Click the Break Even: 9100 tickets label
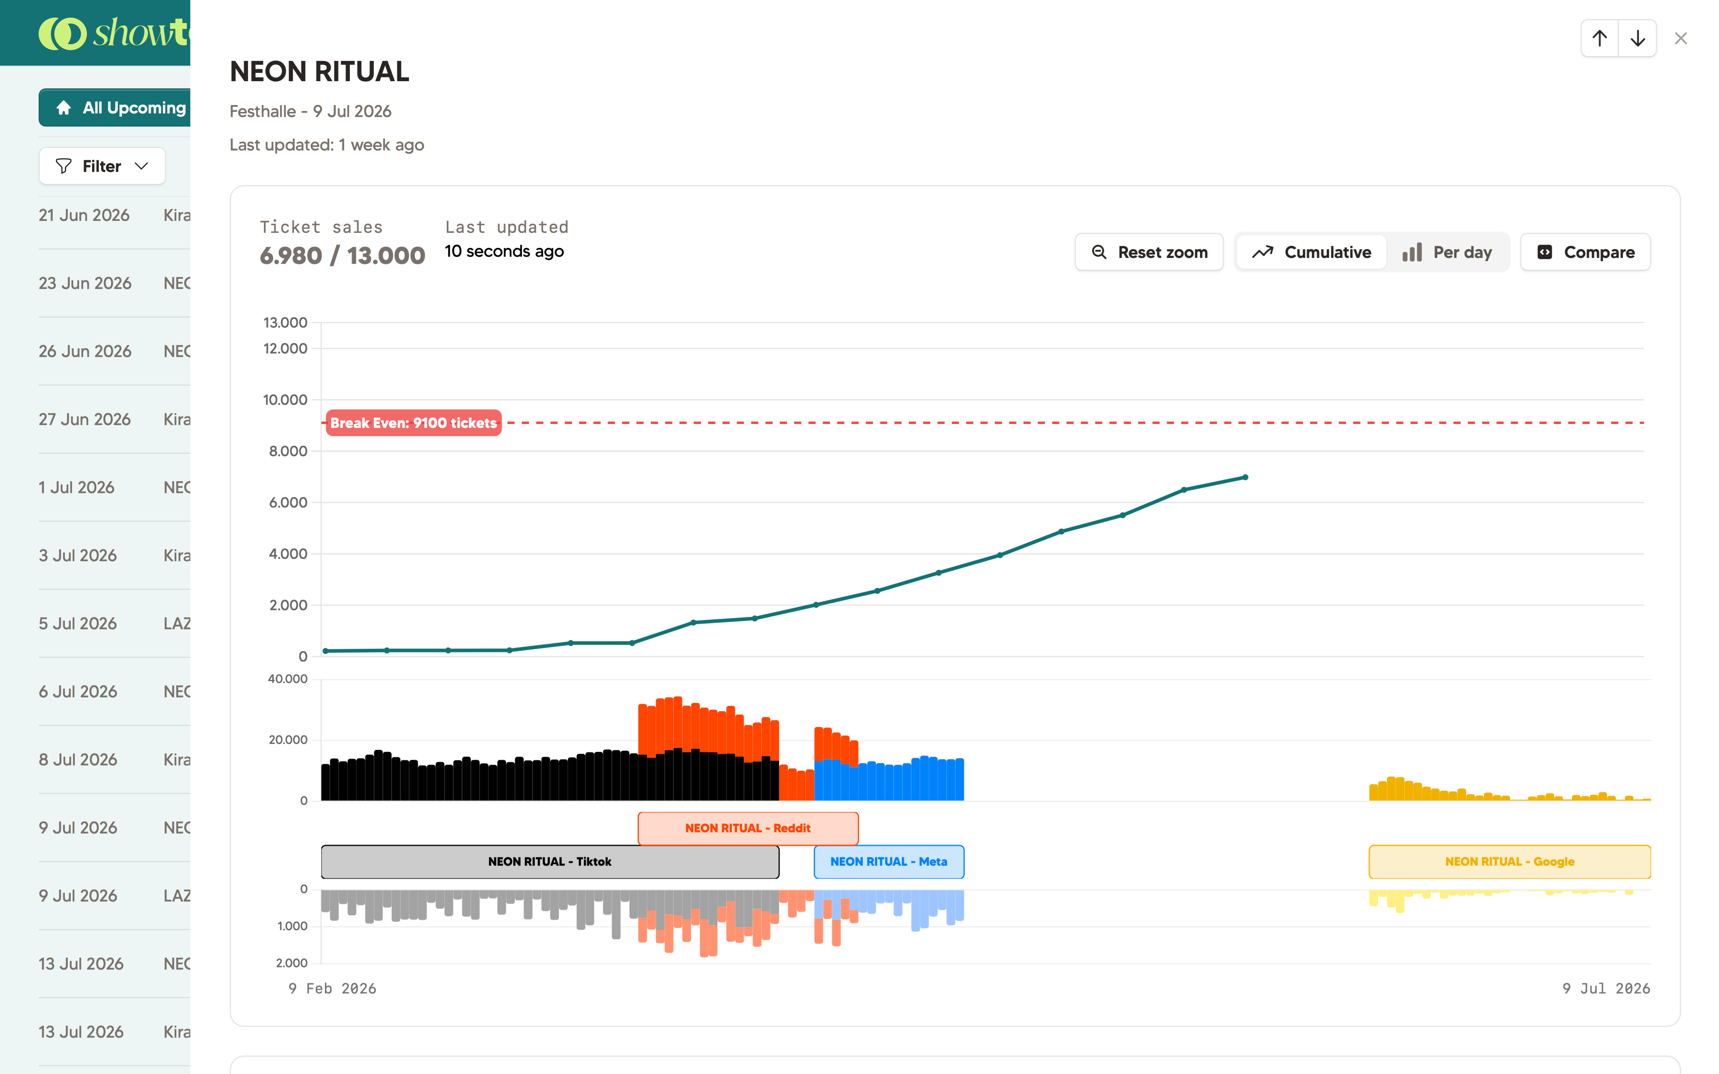 point(413,423)
